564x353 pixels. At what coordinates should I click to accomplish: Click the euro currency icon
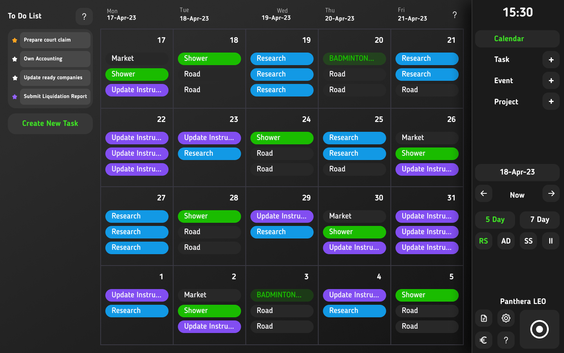coord(483,340)
